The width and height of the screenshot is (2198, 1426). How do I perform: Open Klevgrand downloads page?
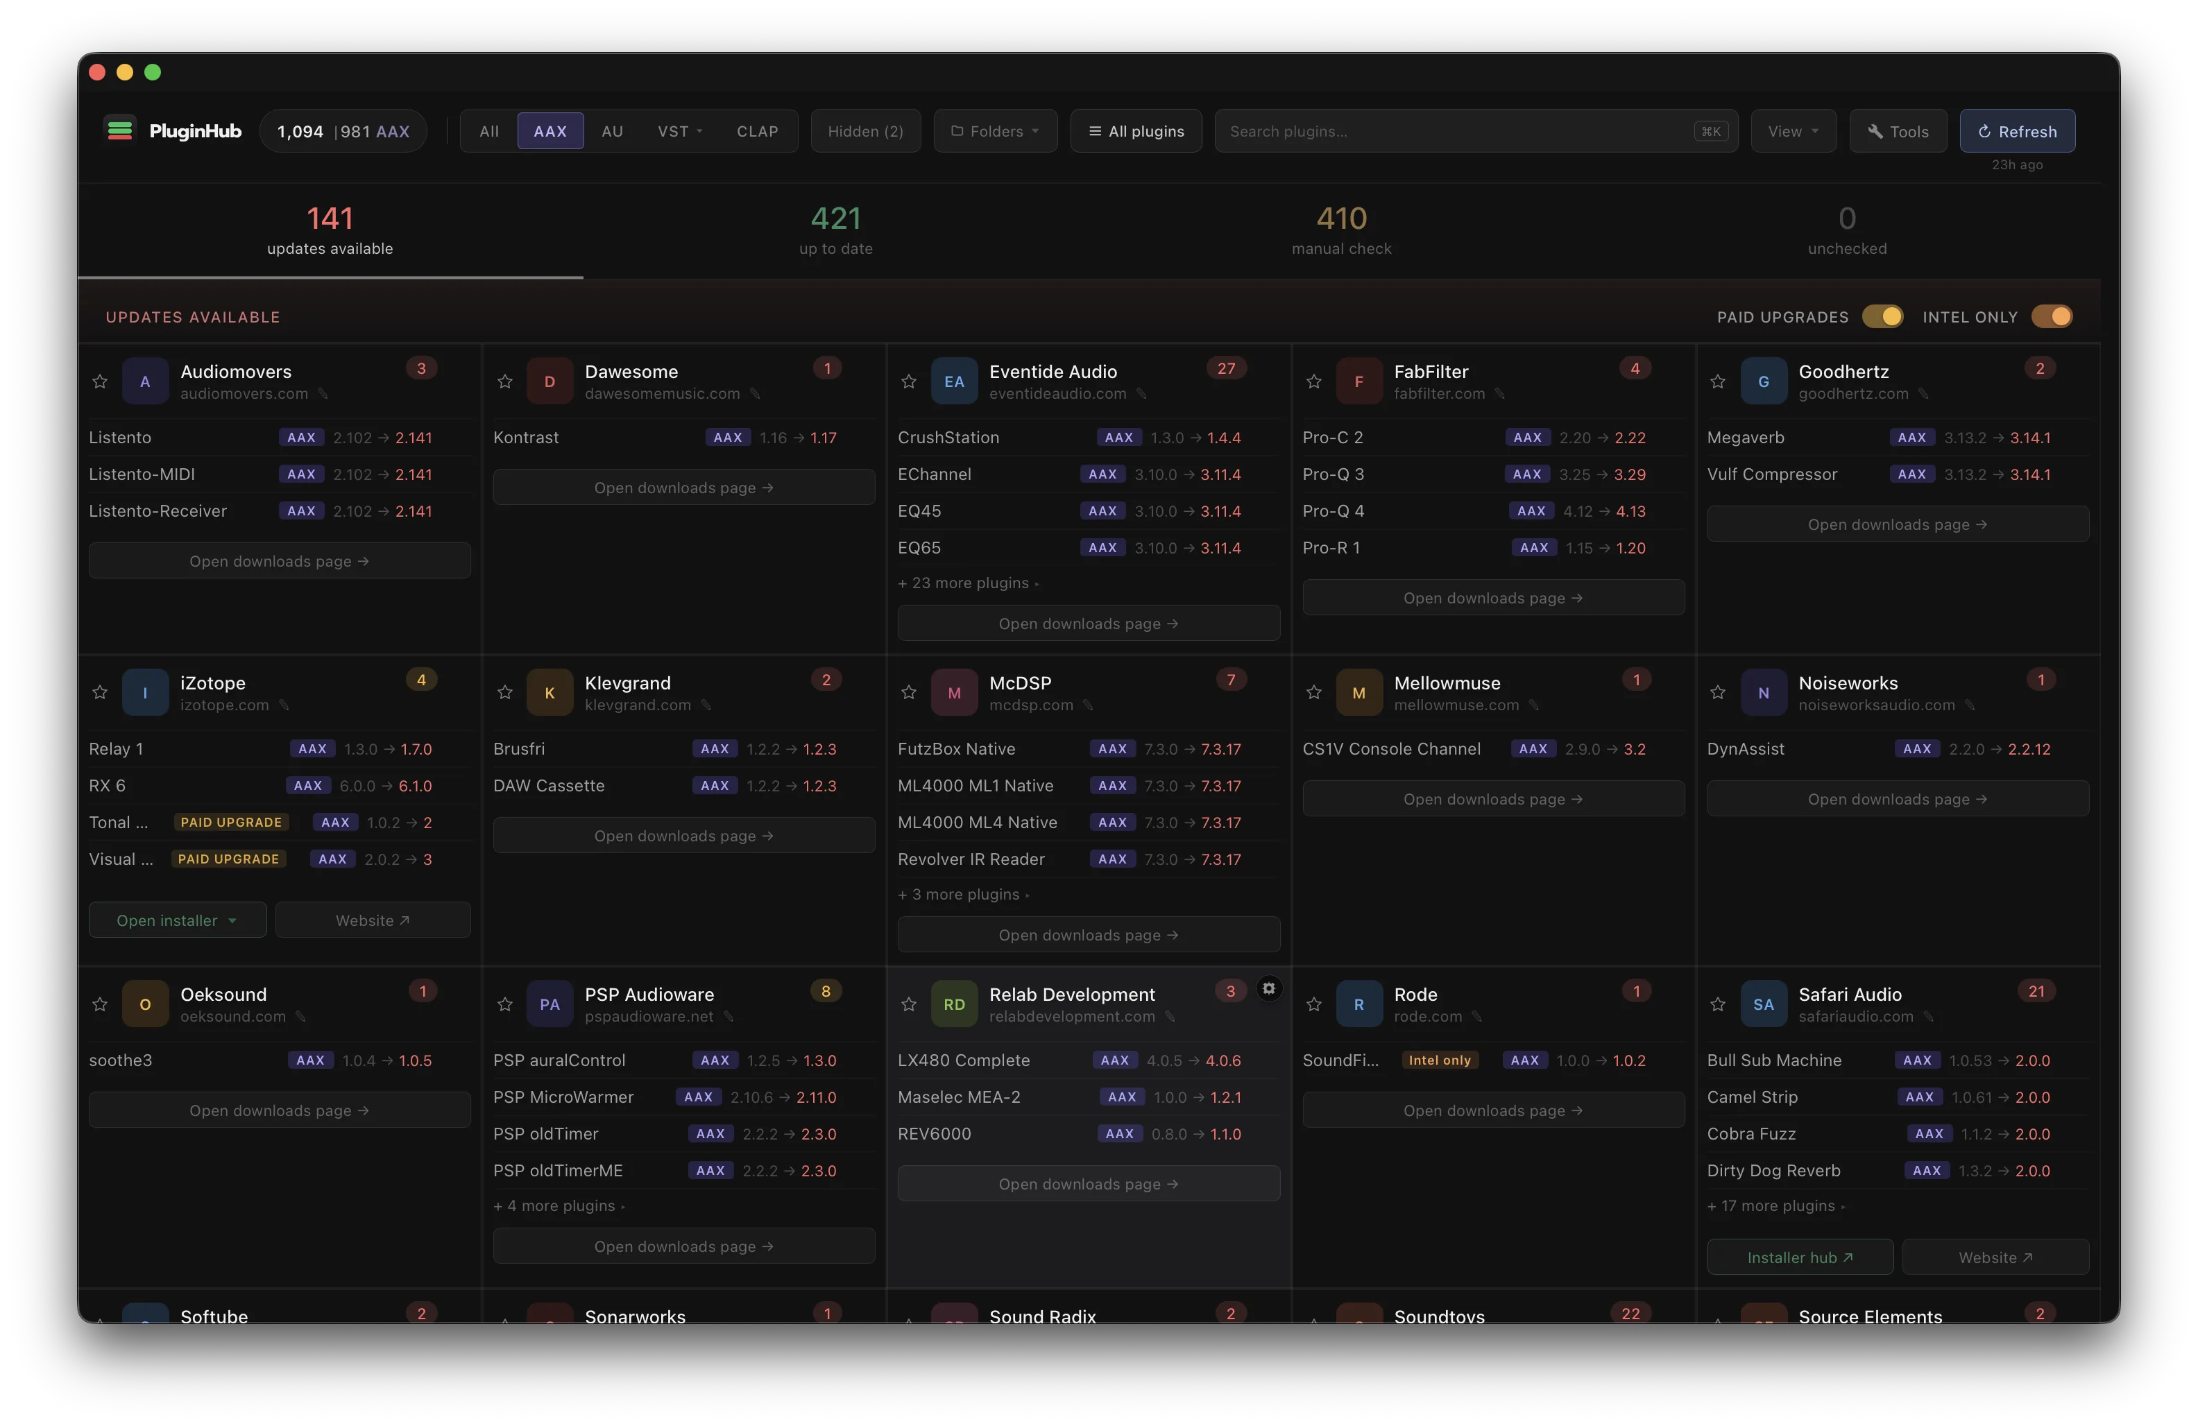coord(683,836)
